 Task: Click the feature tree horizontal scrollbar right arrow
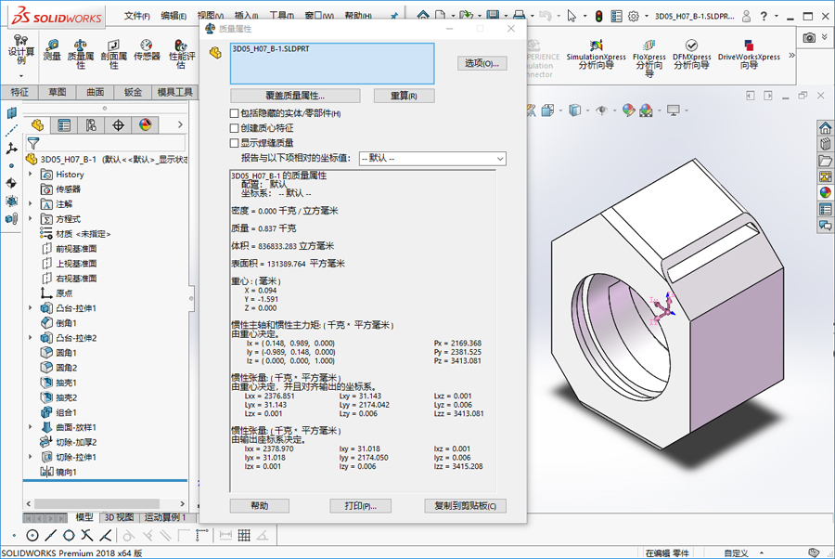(x=182, y=503)
